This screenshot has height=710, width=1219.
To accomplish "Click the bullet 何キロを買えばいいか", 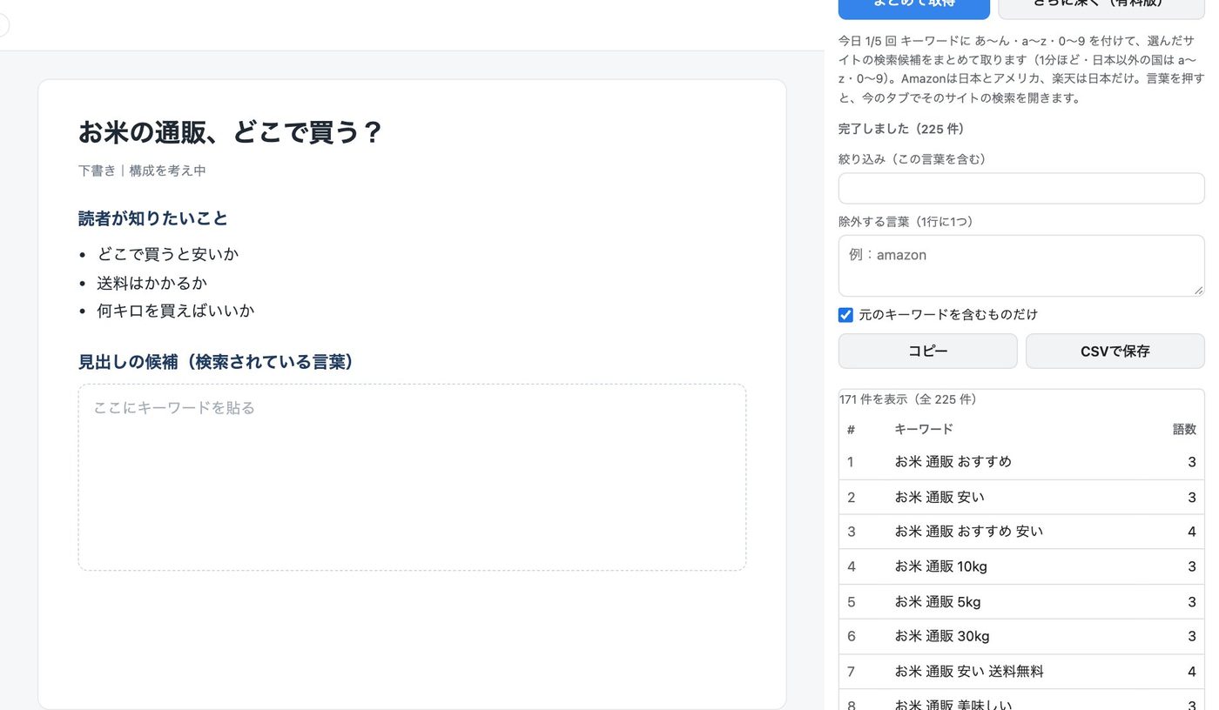I will click(176, 311).
